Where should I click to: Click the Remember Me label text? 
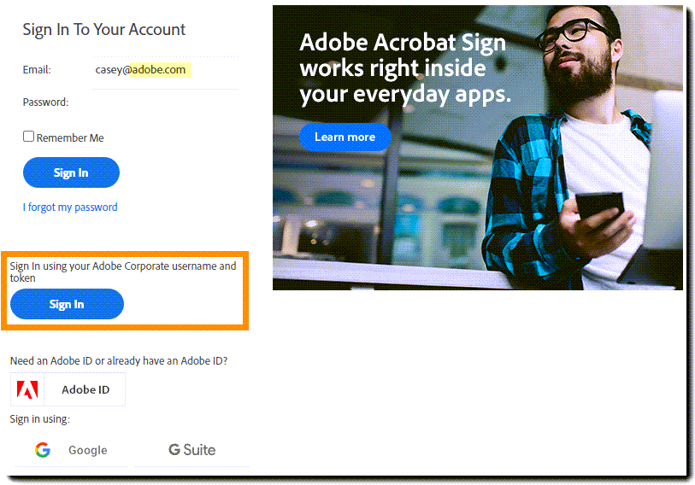pyautogui.click(x=70, y=137)
